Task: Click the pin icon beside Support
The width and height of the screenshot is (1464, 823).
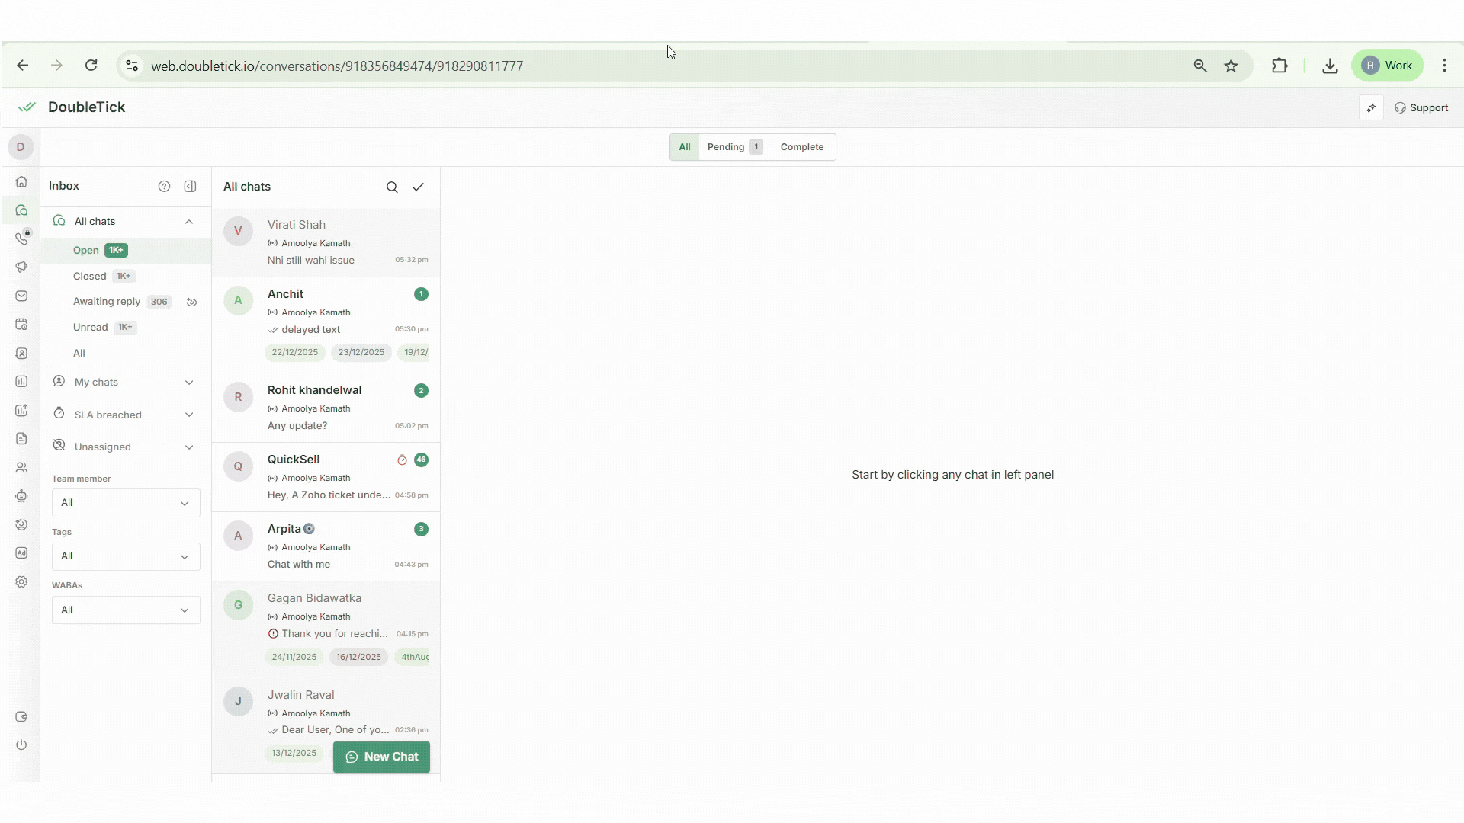Action: 1371,108
